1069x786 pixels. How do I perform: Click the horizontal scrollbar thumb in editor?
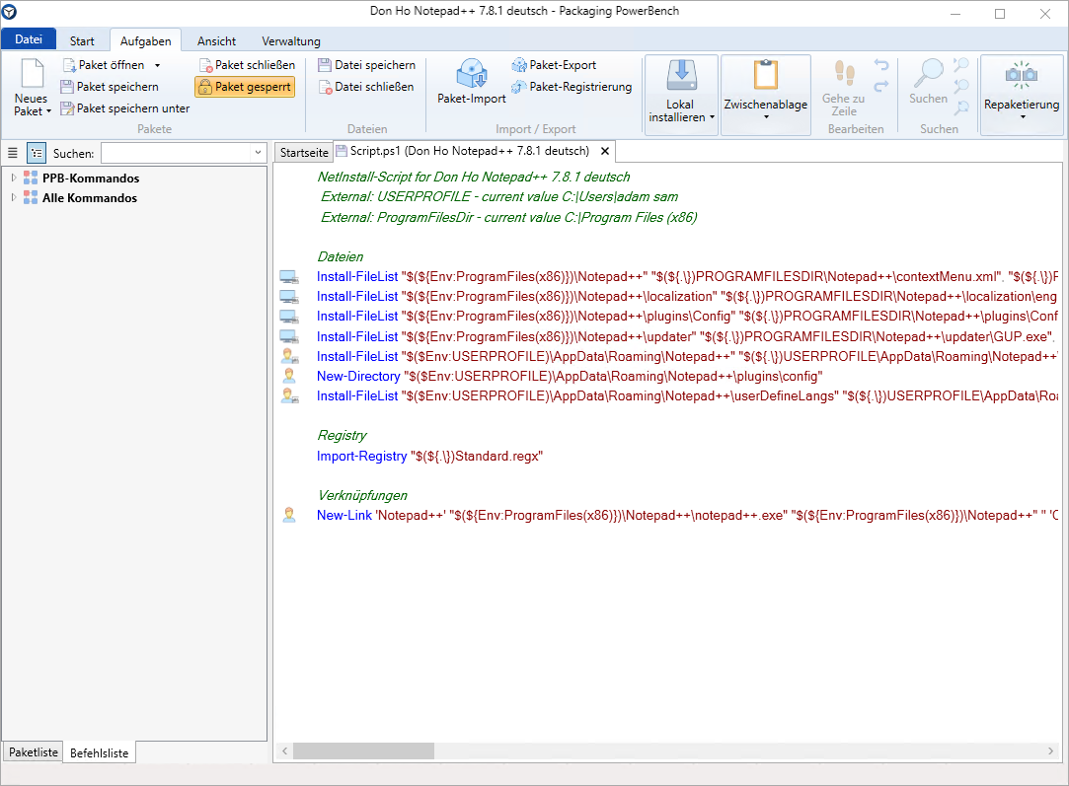[x=363, y=751]
